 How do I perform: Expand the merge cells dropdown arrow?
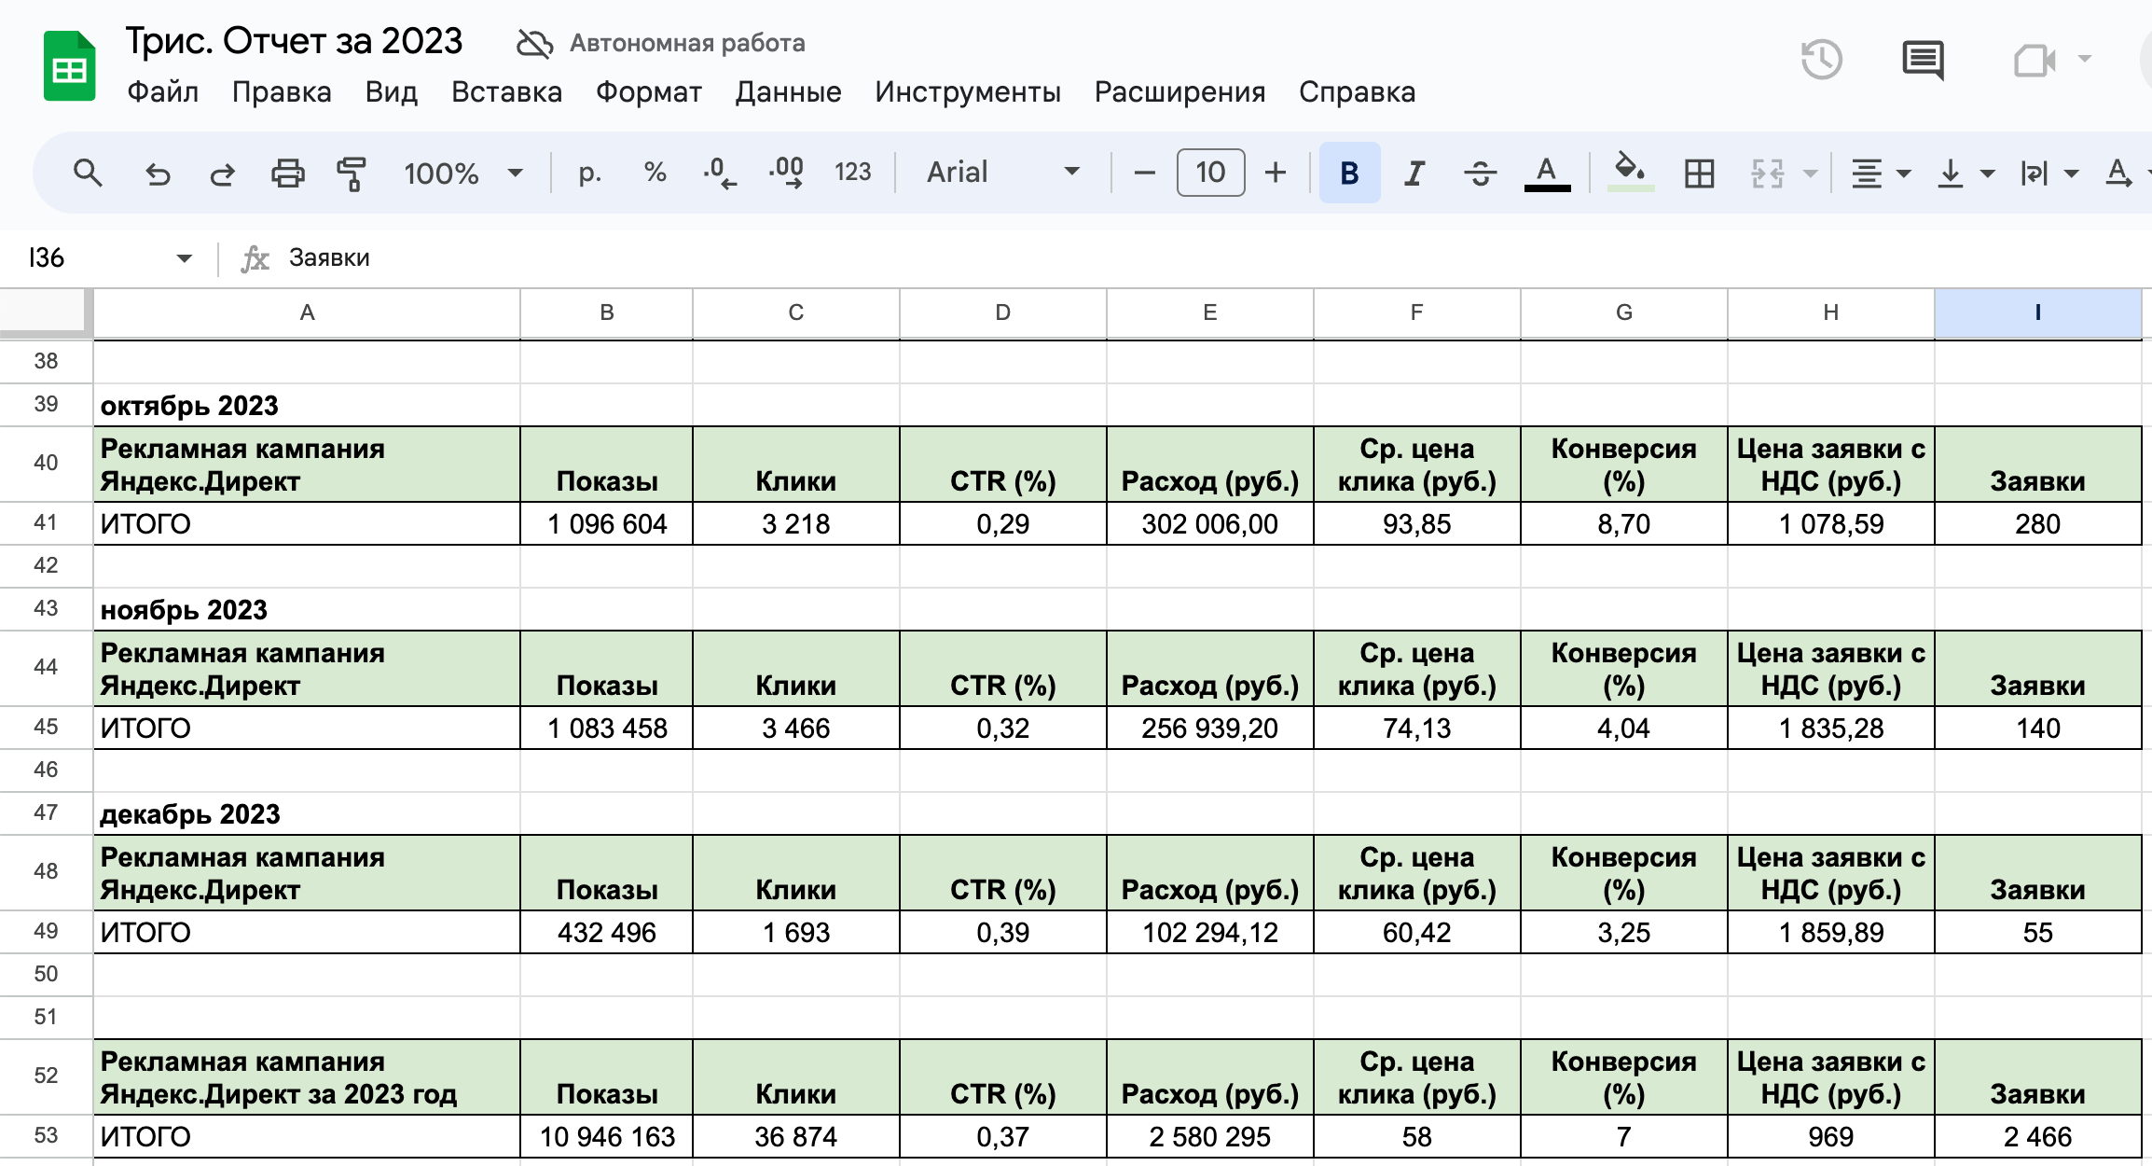point(1810,173)
